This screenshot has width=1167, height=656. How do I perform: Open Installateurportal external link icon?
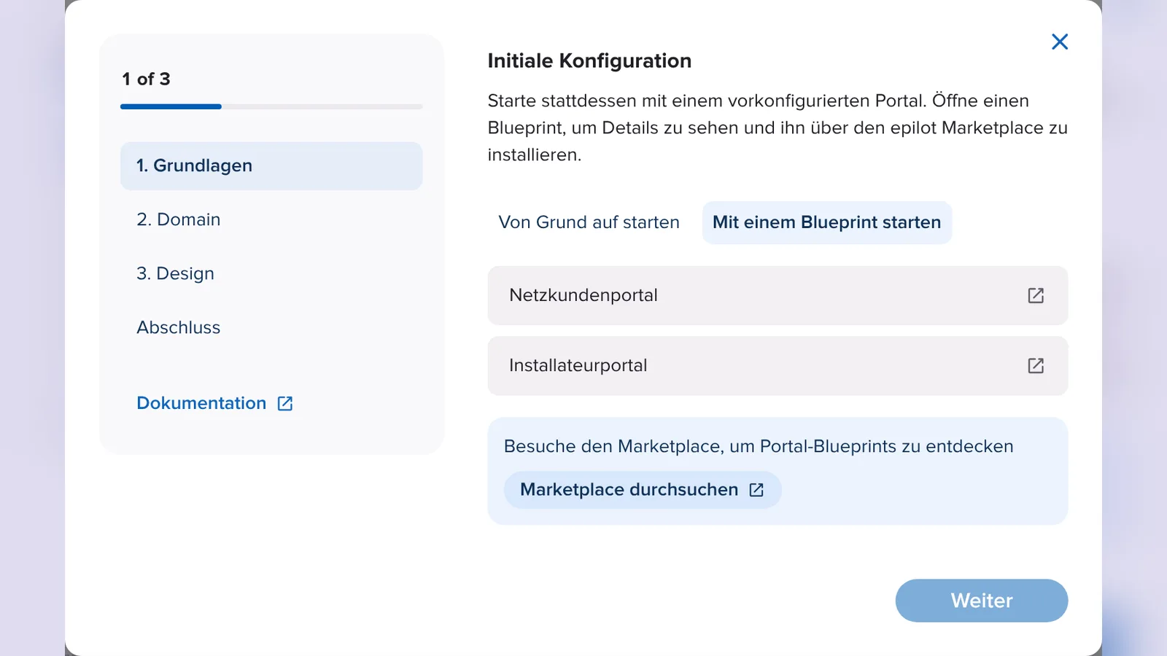click(x=1036, y=365)
